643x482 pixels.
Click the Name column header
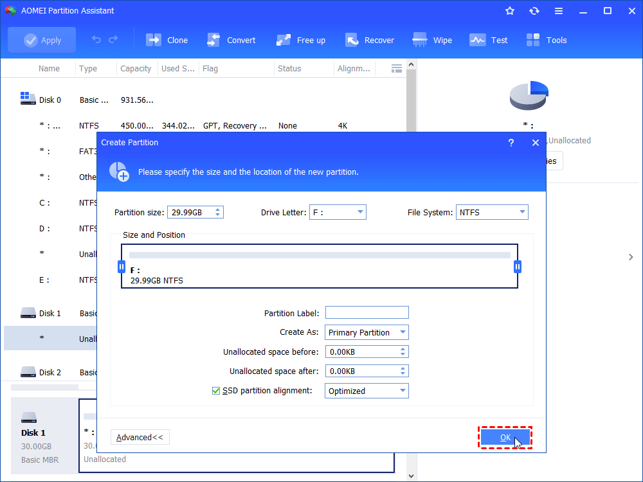pos(50,69)
